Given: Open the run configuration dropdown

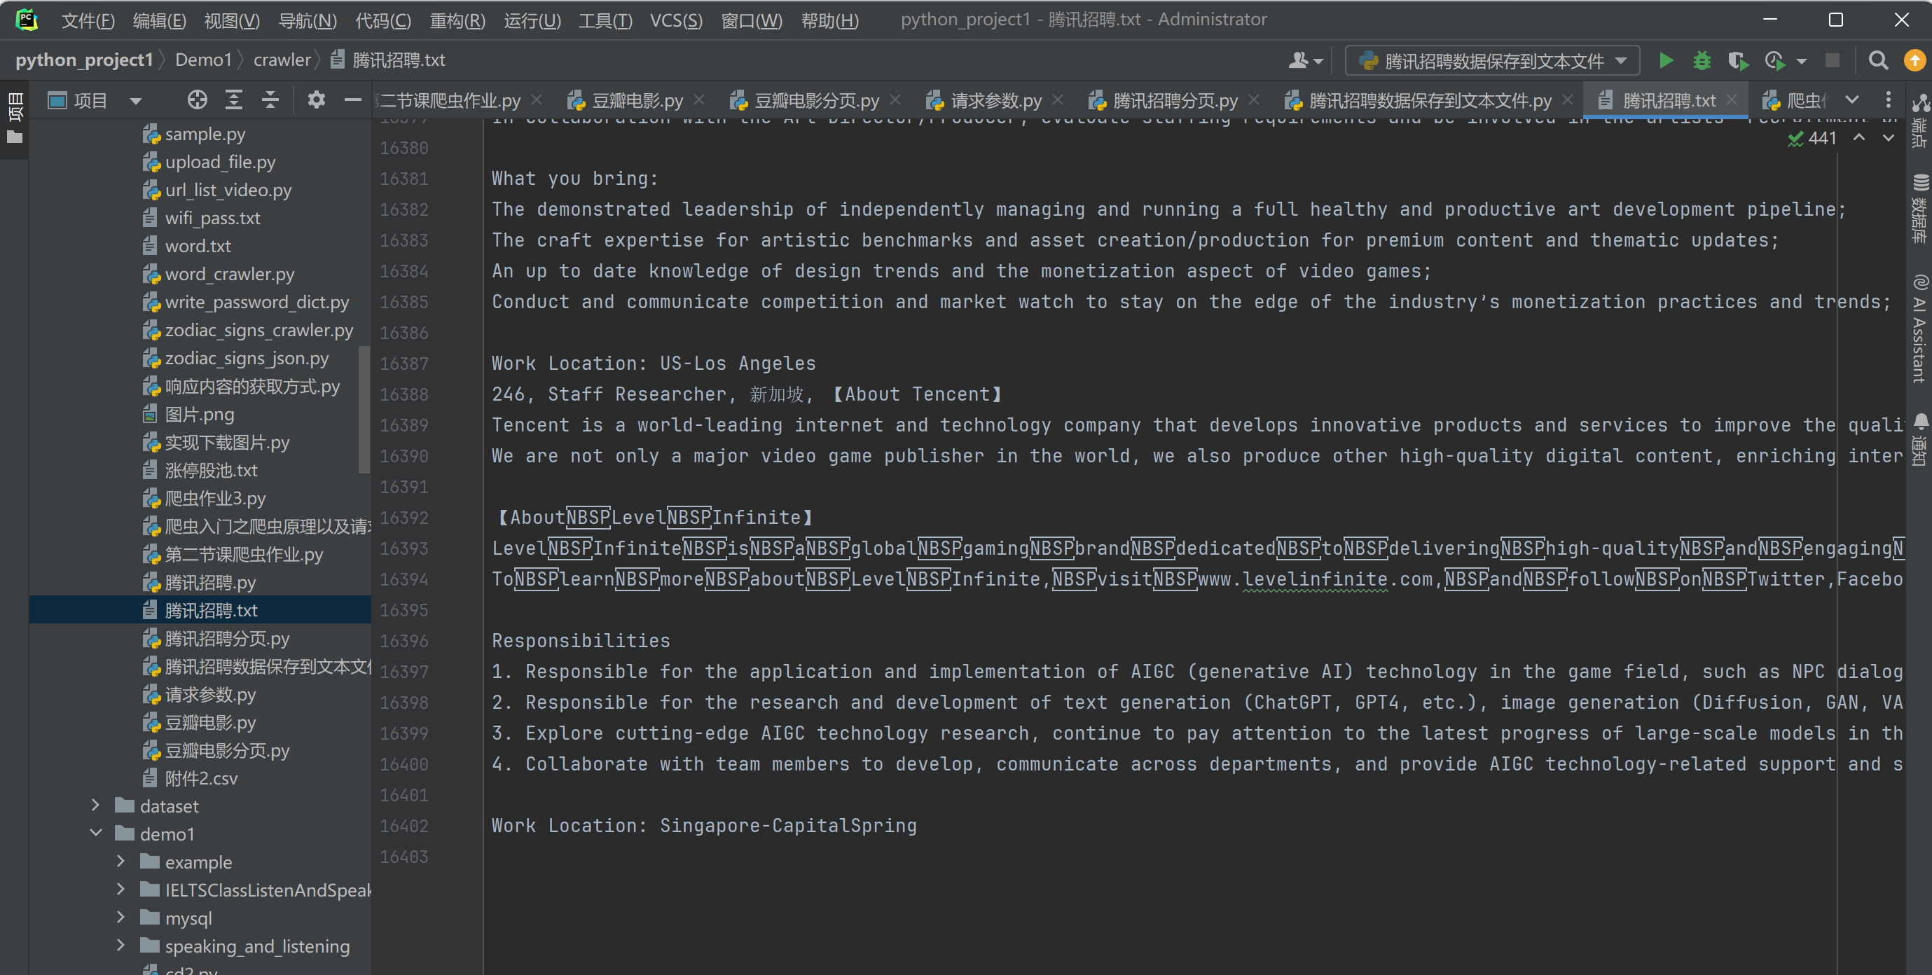Looking at the screenshot, I should pyautogui.click(x=1493, y=61).
